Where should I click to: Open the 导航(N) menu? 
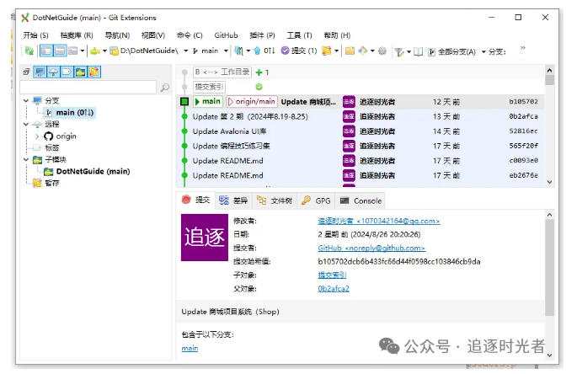[117, 35]
